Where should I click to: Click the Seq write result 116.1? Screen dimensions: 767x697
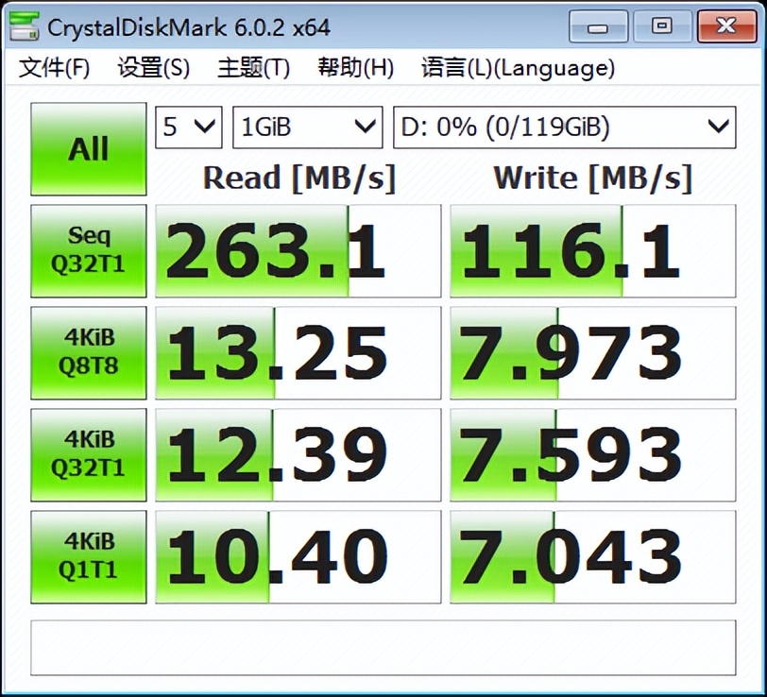tap(593, 251)
